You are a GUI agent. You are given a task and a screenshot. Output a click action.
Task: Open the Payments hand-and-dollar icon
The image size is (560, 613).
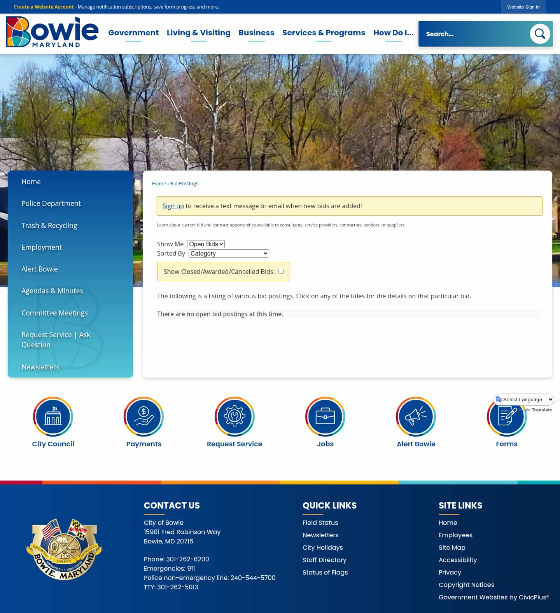point(143,416)
